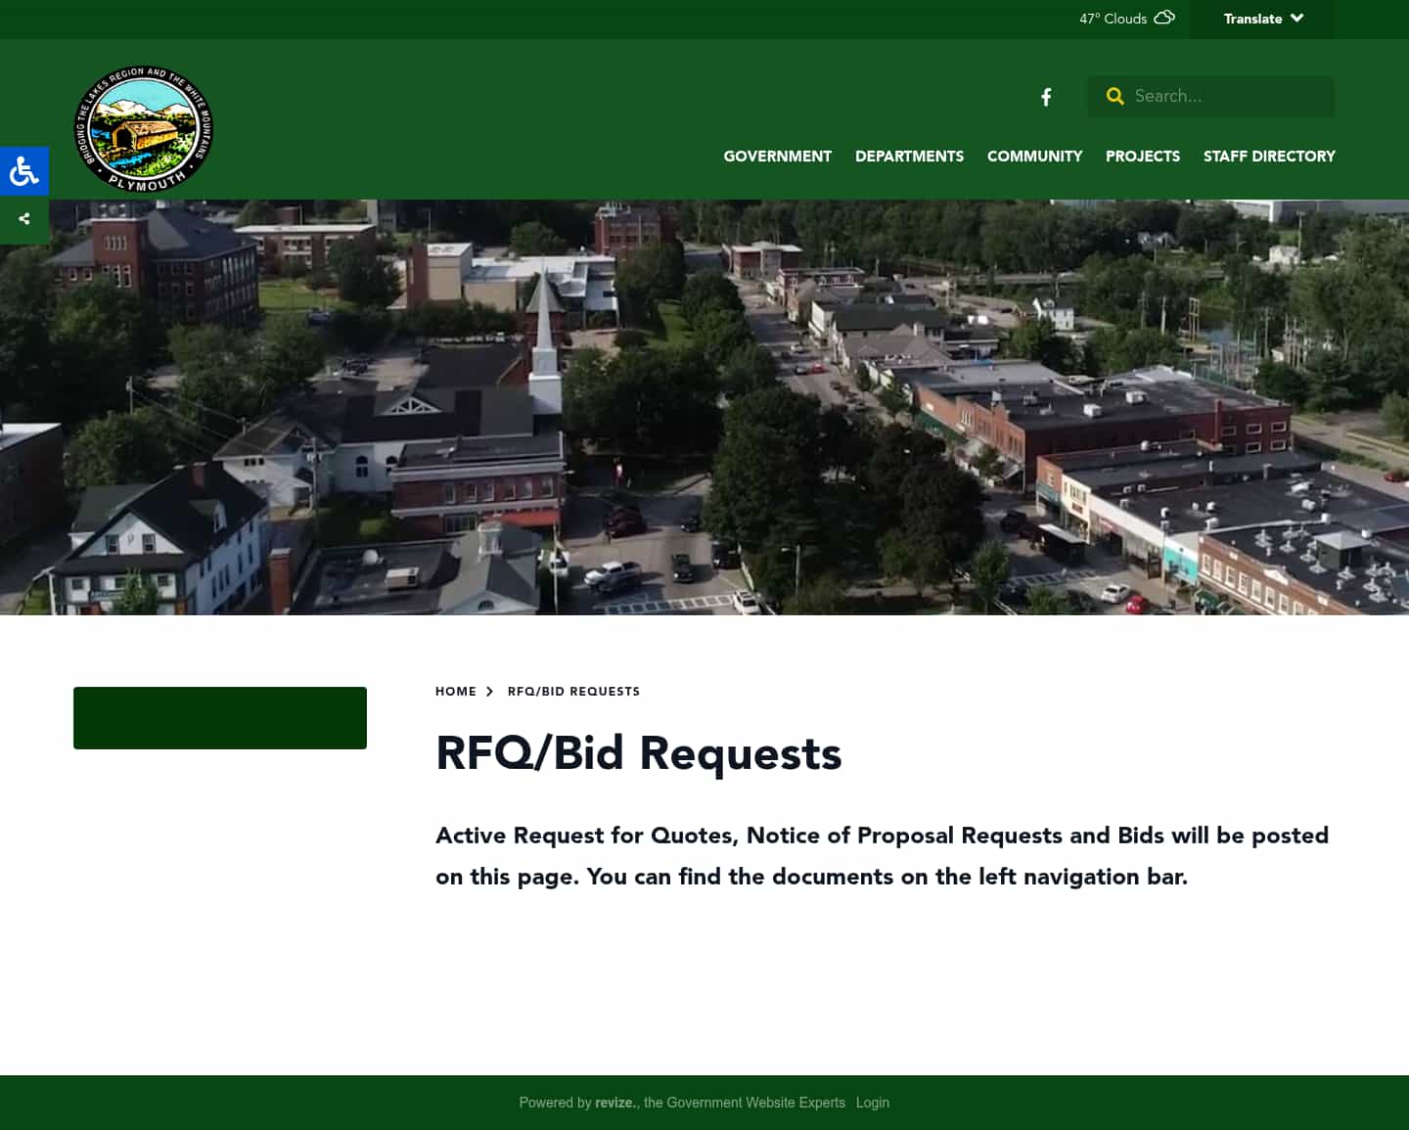This screenshot has width=1409, height=1130.
Task: Click the Plymouth town seal logo
Action: [143, 128]
